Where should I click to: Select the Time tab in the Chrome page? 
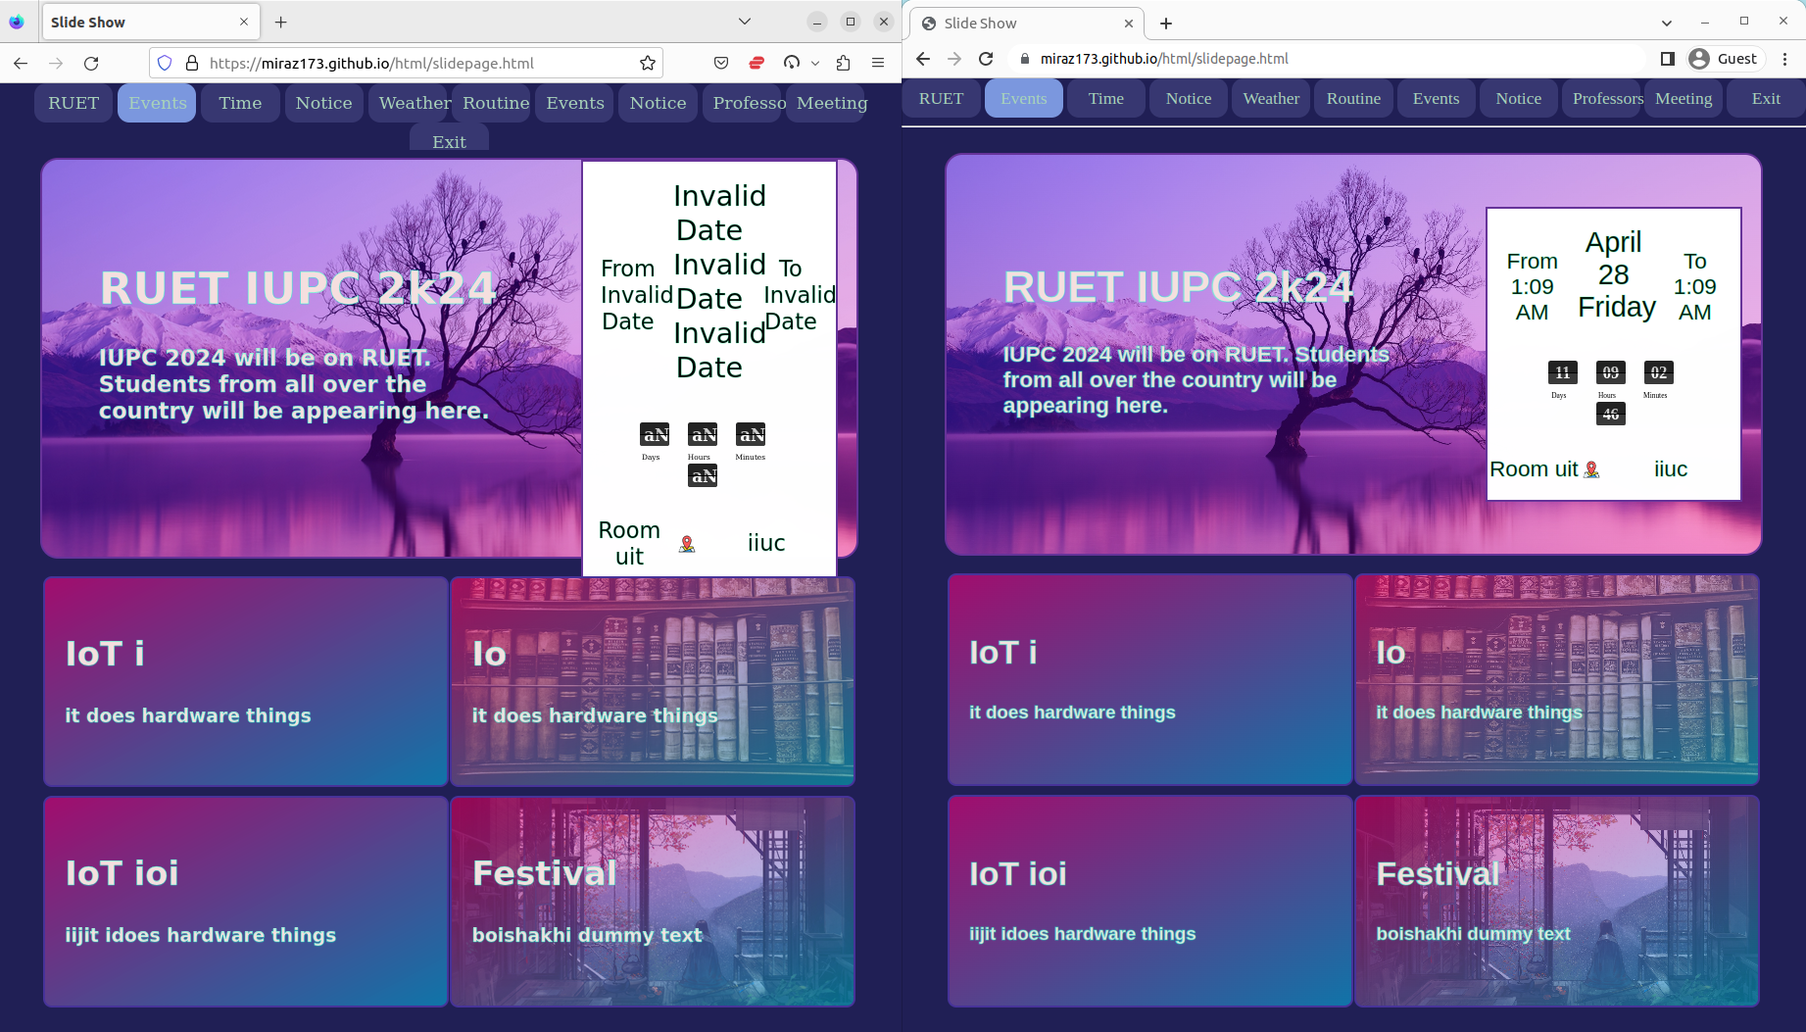[x=1105, y=98]
